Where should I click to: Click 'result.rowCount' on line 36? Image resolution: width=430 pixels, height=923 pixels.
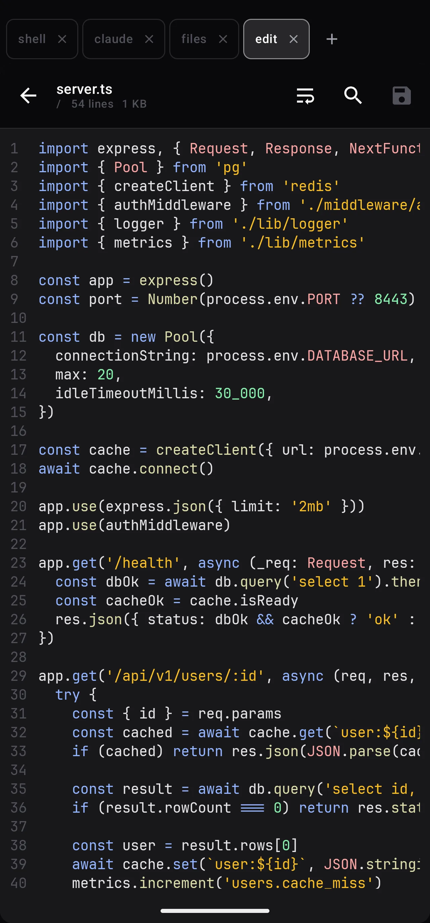point(168,808)
